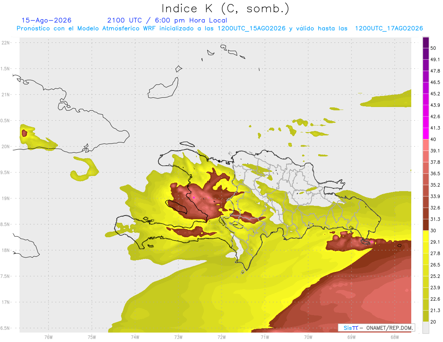Click the "27.8" color scale value

[435, 253]
